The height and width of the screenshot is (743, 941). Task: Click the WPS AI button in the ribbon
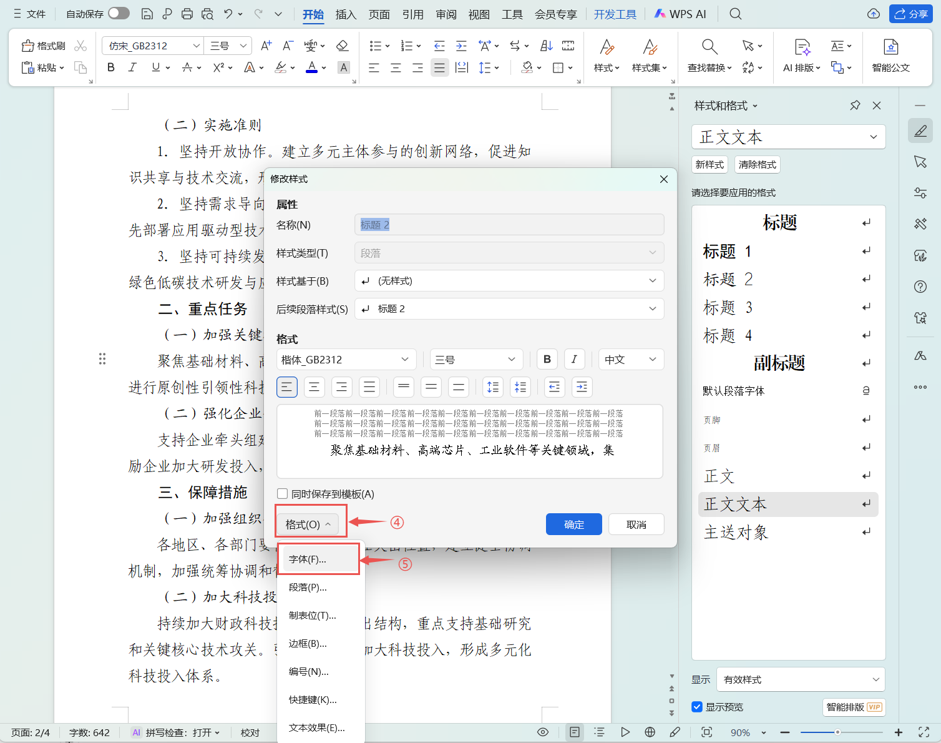coord(680,14)
